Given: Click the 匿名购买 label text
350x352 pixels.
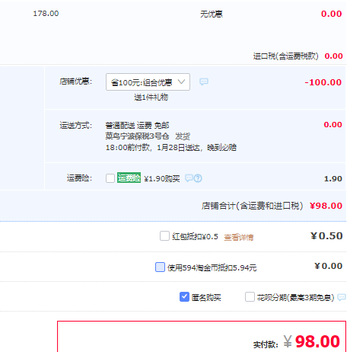Looking at the screenshot, I should [x=206, y=297].
